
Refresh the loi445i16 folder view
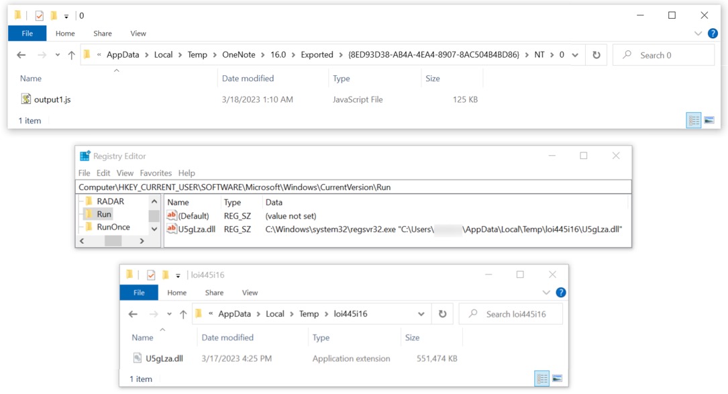(442, 313)
